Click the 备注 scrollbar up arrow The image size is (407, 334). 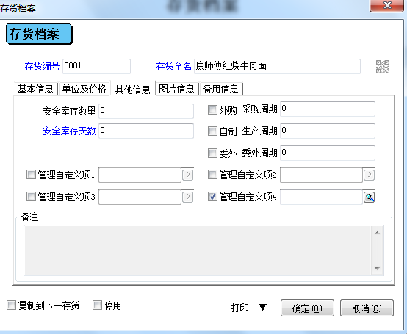click(377, 233)
